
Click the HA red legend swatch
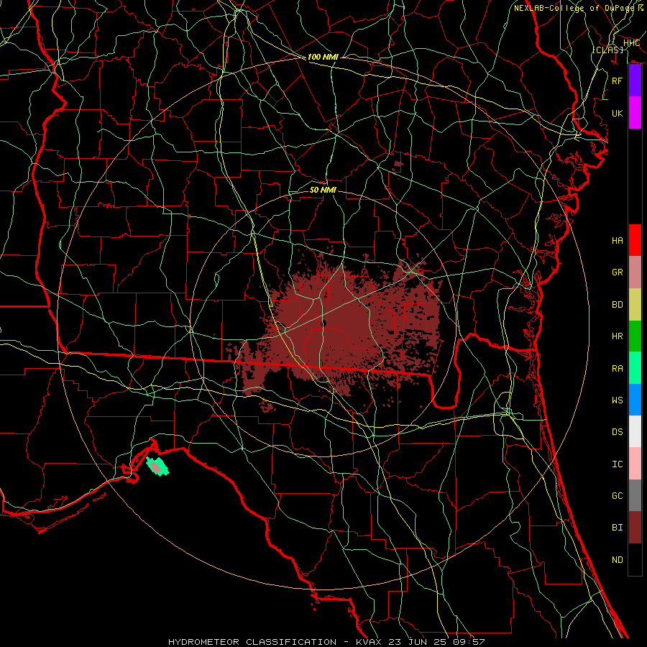(x=635, y=240)
